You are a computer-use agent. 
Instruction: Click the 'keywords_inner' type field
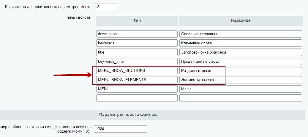(137, 62)
